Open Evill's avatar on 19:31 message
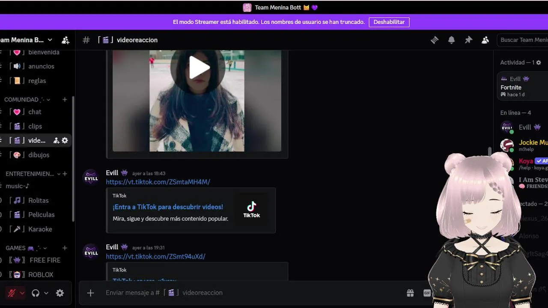Image resolution: width=548 pixels, height=308 pixels. coord(91,252)
